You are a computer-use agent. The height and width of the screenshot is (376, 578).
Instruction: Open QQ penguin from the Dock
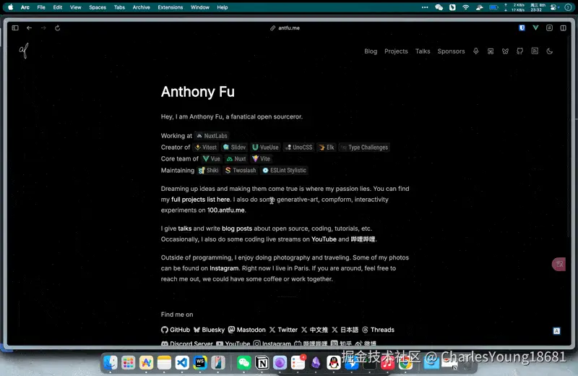tap(334, 363)
